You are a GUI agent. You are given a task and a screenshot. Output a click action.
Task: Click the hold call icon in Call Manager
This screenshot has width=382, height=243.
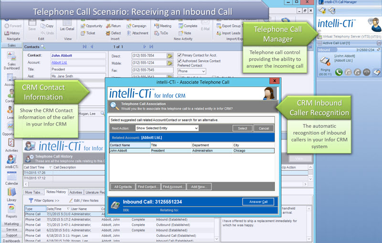[x=348, y=72]
